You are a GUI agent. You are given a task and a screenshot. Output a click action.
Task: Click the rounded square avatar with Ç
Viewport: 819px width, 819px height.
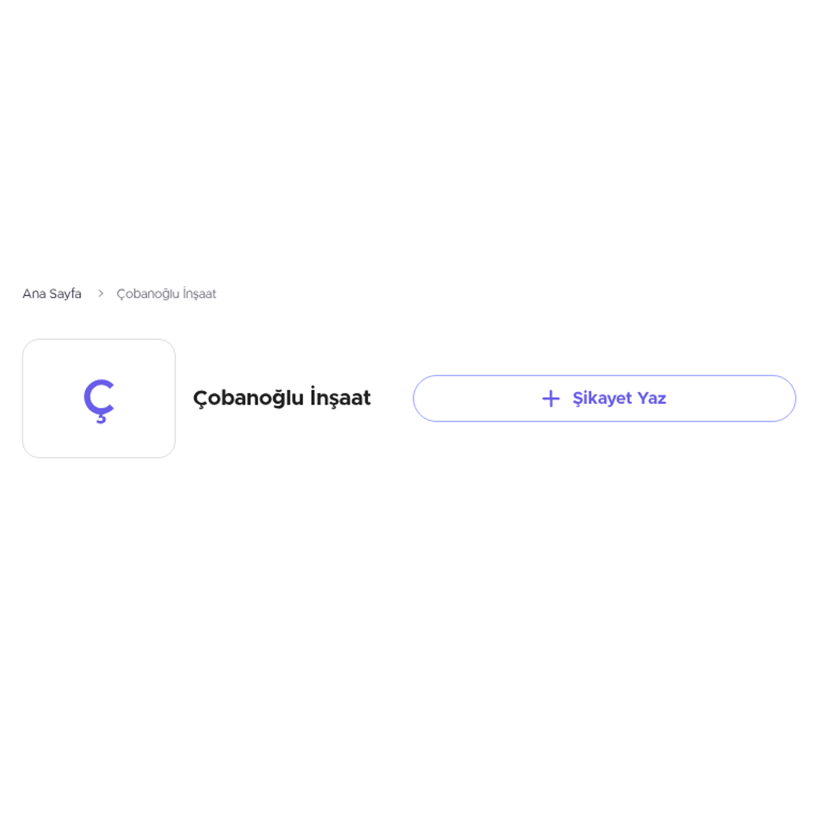[x=99, y=399]
